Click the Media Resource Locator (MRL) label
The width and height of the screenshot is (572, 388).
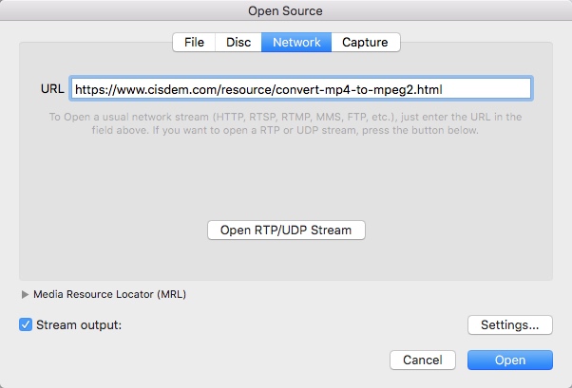pos(109,294)
